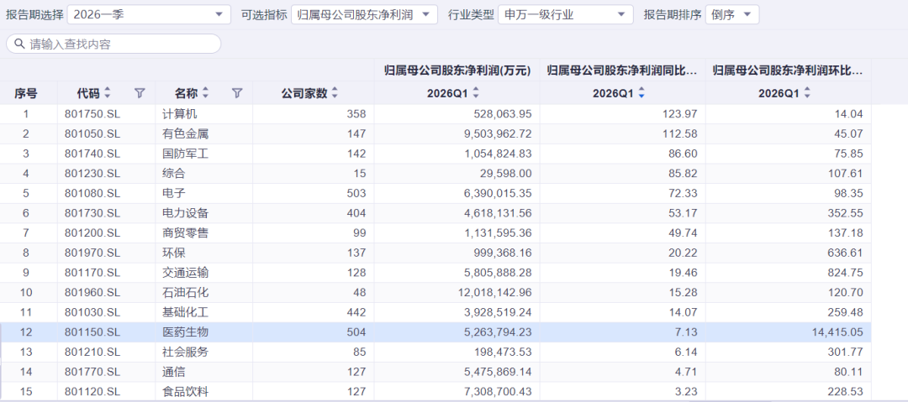Open the filter icon for 代码 column
The image size is (908, 402).
click(x=140, y=93)
